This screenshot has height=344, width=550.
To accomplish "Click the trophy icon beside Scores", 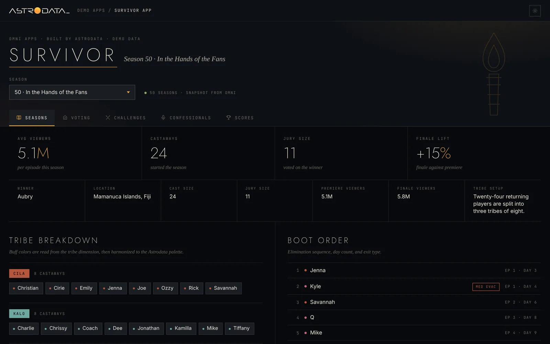I will (x=229, y=118).
